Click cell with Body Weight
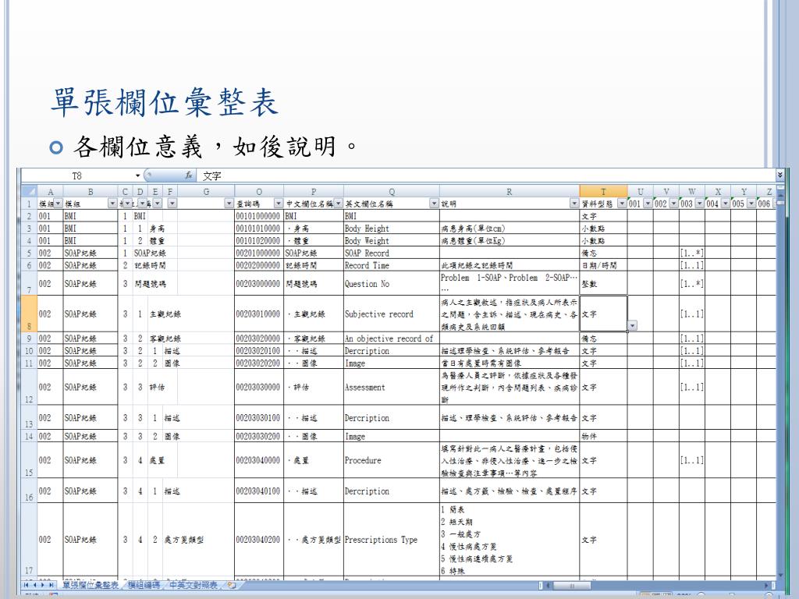 (x=392, y=240)
